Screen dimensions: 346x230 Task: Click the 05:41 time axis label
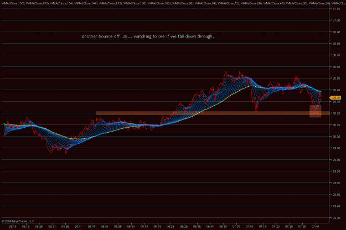pyautogui.click(x=78, y=227)
